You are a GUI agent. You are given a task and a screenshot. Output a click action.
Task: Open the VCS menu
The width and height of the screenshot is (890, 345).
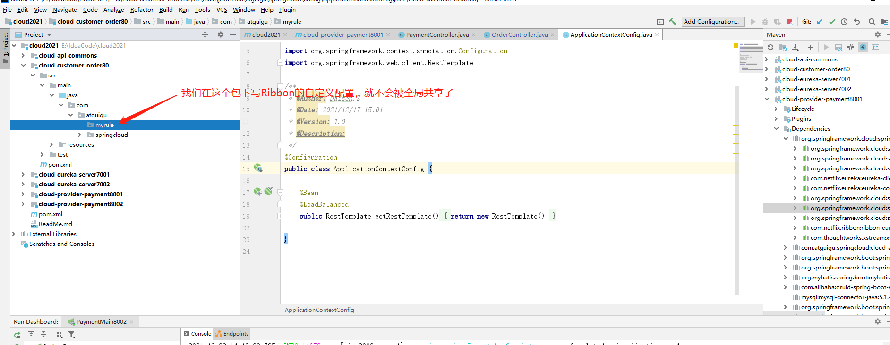[222, 9]
